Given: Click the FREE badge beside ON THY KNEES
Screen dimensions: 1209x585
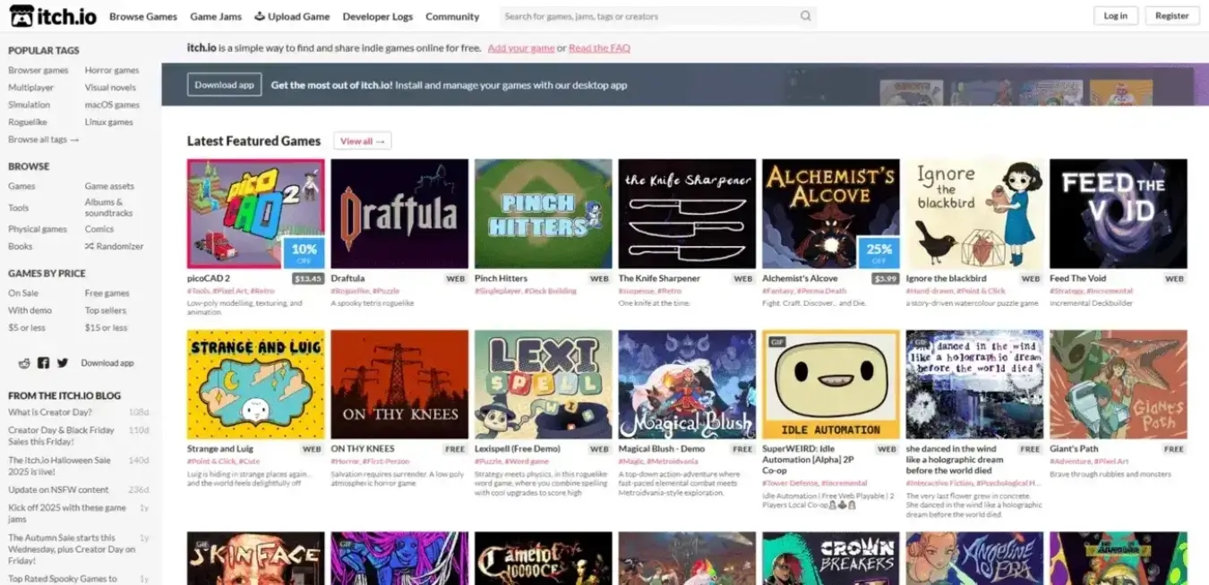Looking at the screenshot, I should [x=456, y=449].
